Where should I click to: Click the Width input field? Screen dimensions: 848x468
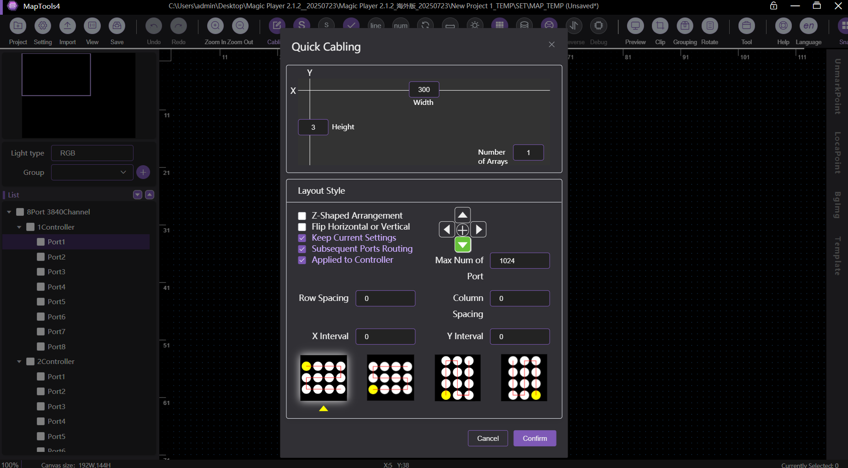point(424,89)
